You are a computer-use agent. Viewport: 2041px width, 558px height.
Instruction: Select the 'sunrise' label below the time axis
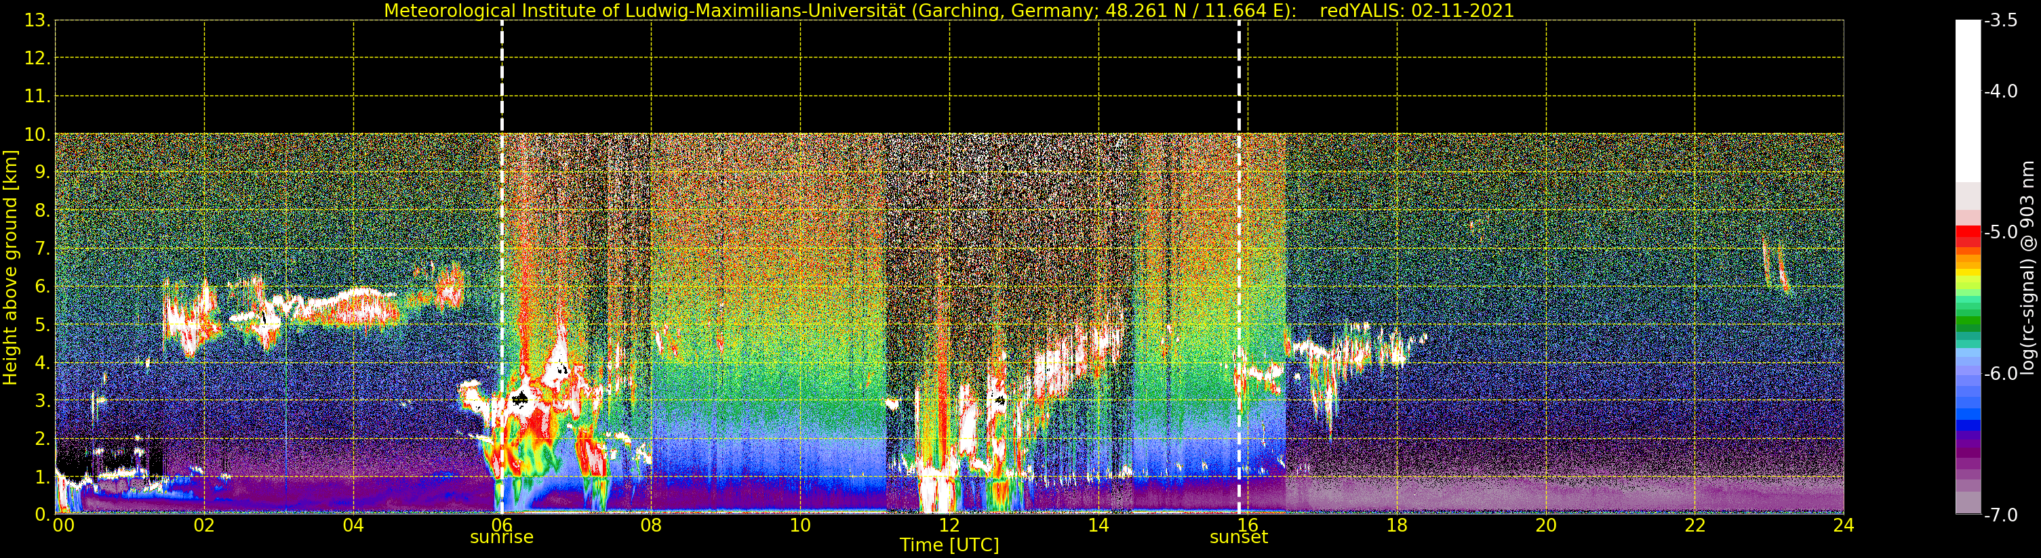point(502,538)
